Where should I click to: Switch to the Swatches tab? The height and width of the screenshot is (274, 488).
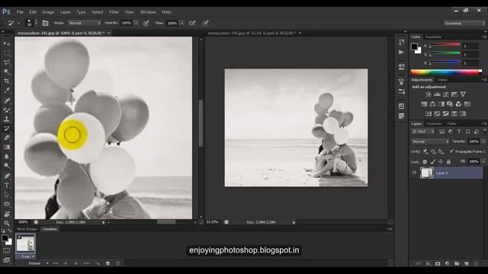pos(433,37)
